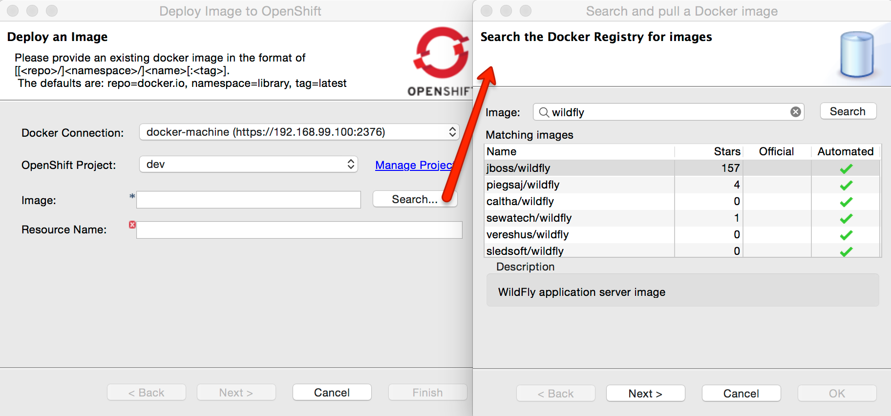Viewport: 891px width, 416px height.
Task: Click the Automated checkmark for jboss/wildfly
Action: [x=846, y=168]
